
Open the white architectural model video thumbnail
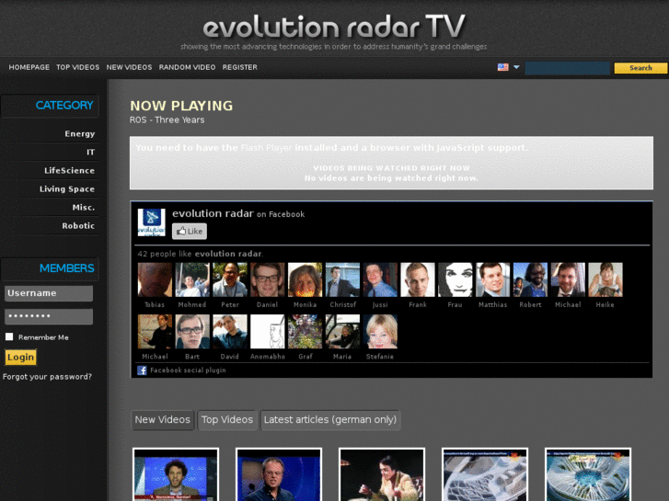(x=485, y=474)
